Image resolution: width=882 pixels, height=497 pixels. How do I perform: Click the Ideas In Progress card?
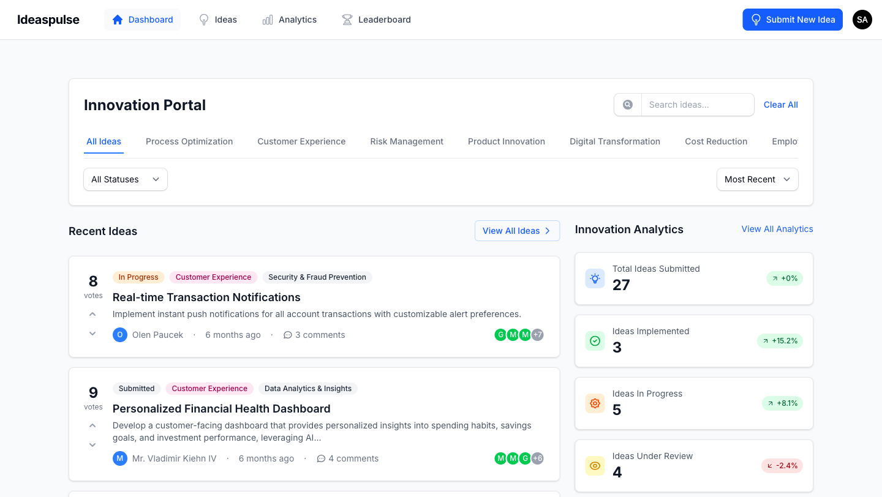click(694, 403)
